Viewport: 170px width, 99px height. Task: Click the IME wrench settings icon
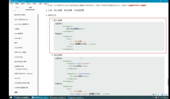point(167,95)
